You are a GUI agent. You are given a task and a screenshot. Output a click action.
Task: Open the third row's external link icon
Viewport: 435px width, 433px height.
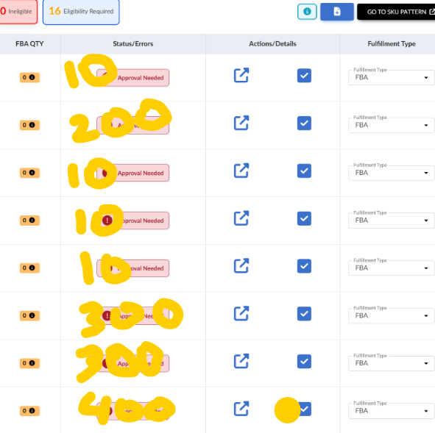[241, 171]
